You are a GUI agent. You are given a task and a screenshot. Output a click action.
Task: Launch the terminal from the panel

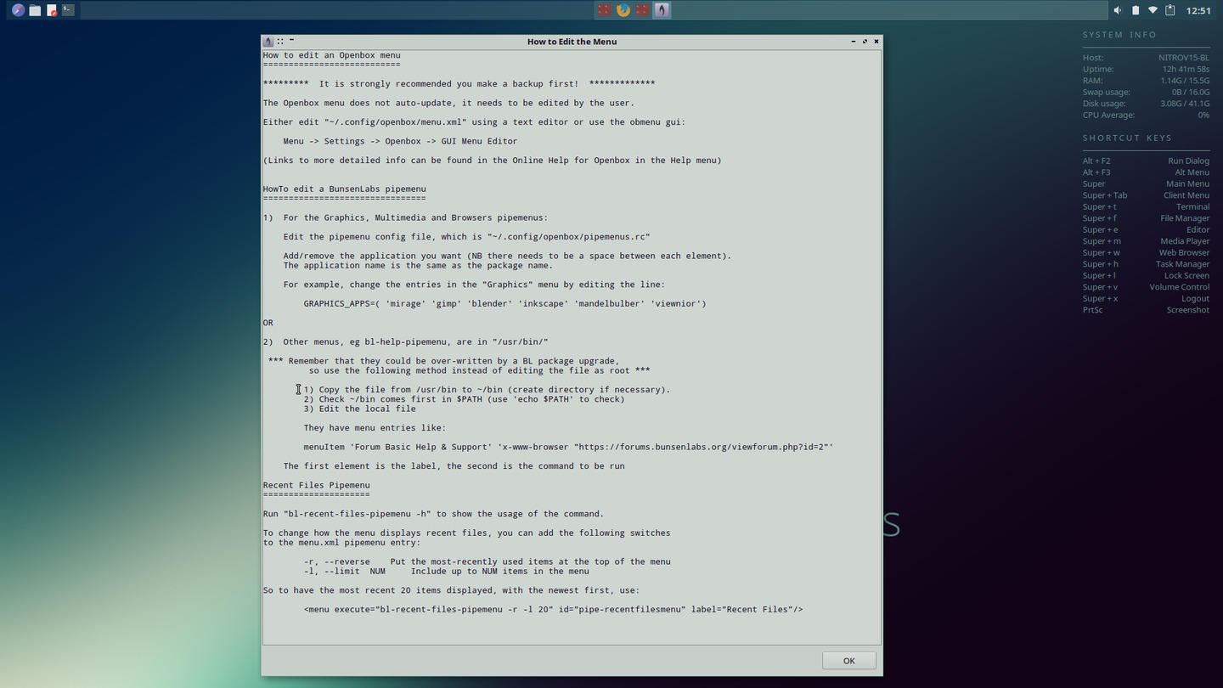68,10
